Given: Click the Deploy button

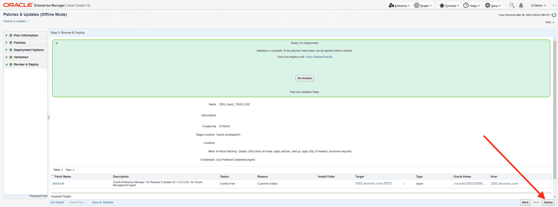Looking at the screenshot, I should click(548, 202).
